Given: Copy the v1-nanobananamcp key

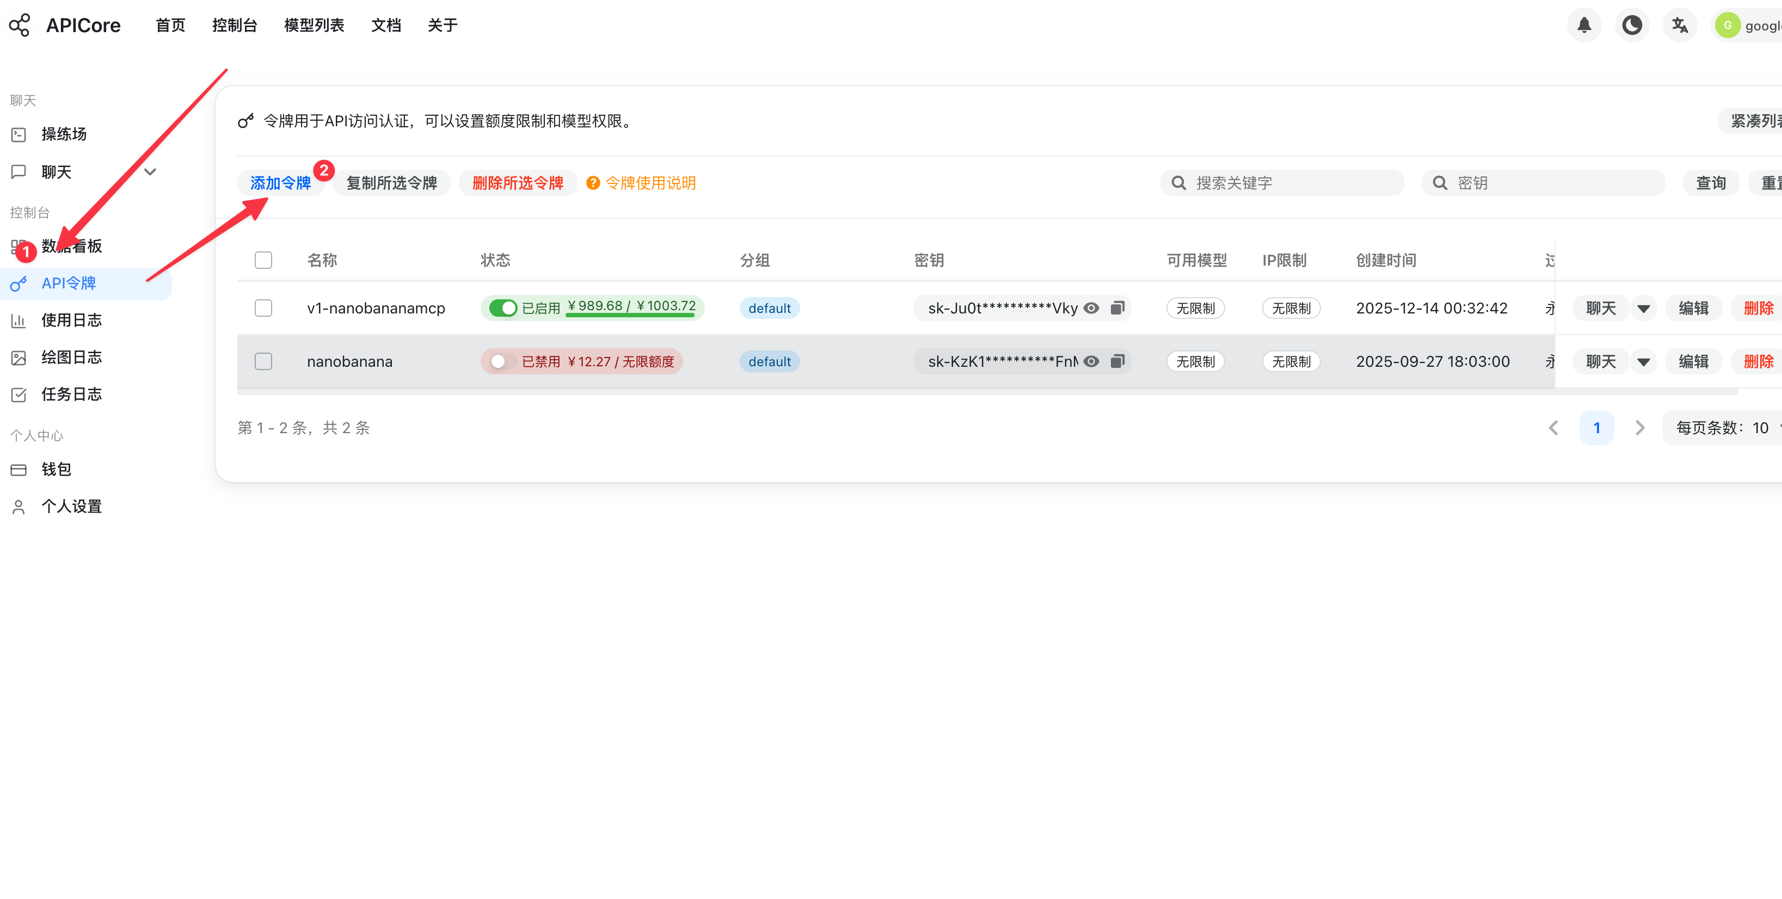Looking at the screenshot, I should click(1117, 307).
